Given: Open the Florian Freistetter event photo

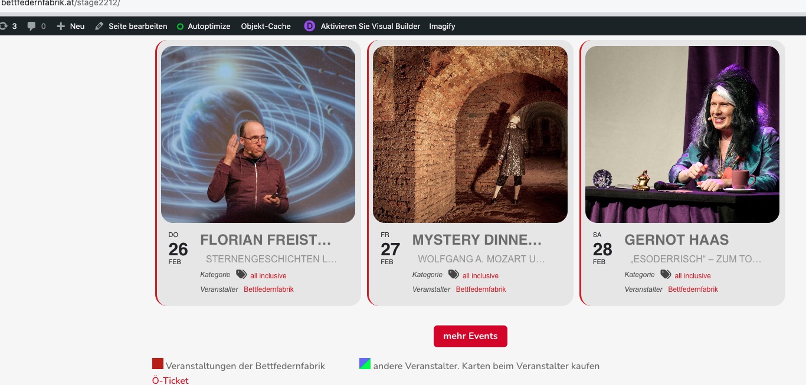Looking at the screenshot, I should tap(258, 134).
